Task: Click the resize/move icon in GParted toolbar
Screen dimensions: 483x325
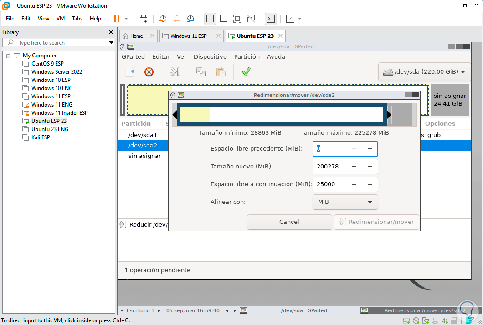Action: (x=175, y=72)
